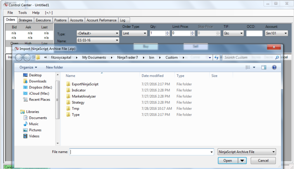Viewport: 294px width, 169px height.
Task: Open the Account dropdown showing Sim101
Action: click(276, 33)
